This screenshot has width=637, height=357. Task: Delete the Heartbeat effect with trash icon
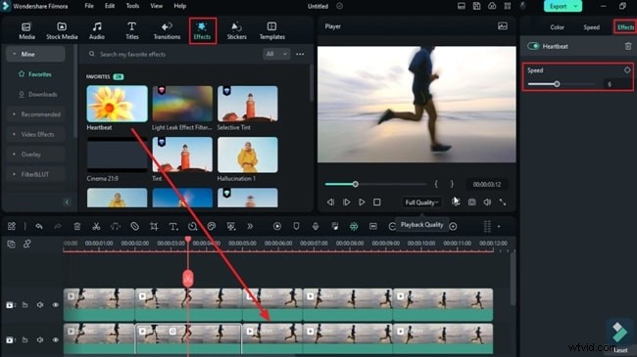[x=628, y=46]
